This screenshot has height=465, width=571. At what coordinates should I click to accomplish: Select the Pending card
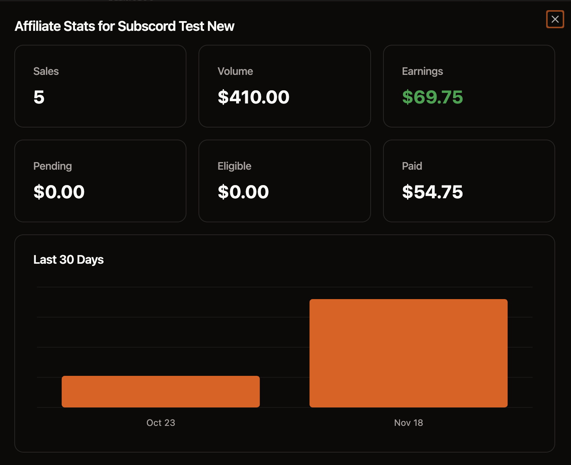pos(100,181)
